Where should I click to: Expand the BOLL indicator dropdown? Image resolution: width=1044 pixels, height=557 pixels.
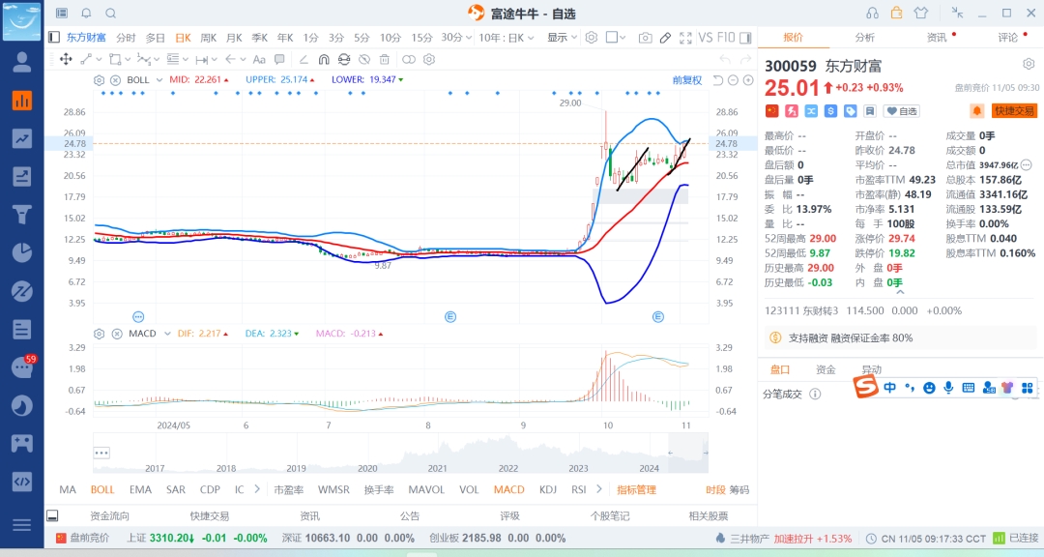pyautogui.click(x=159, y=80)
